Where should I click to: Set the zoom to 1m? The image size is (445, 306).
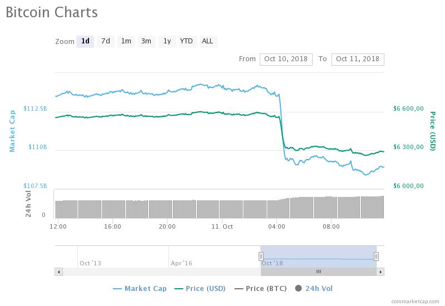click(x=126, y=41)
